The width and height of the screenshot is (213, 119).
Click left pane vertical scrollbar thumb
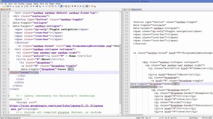[x=120, y=74]
